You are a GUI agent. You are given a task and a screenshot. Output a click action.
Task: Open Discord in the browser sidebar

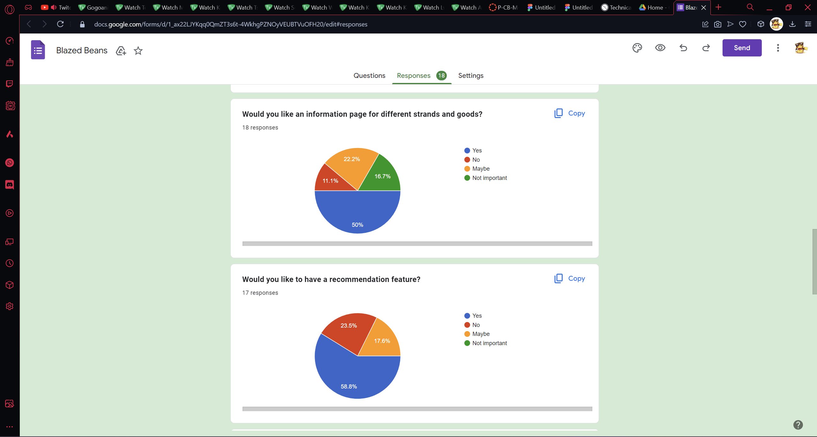pyautogui.click(x=10, y=185)
